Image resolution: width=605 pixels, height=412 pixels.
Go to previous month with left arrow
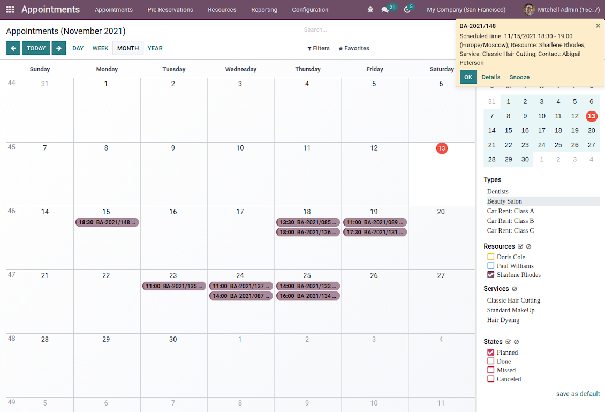13,48
